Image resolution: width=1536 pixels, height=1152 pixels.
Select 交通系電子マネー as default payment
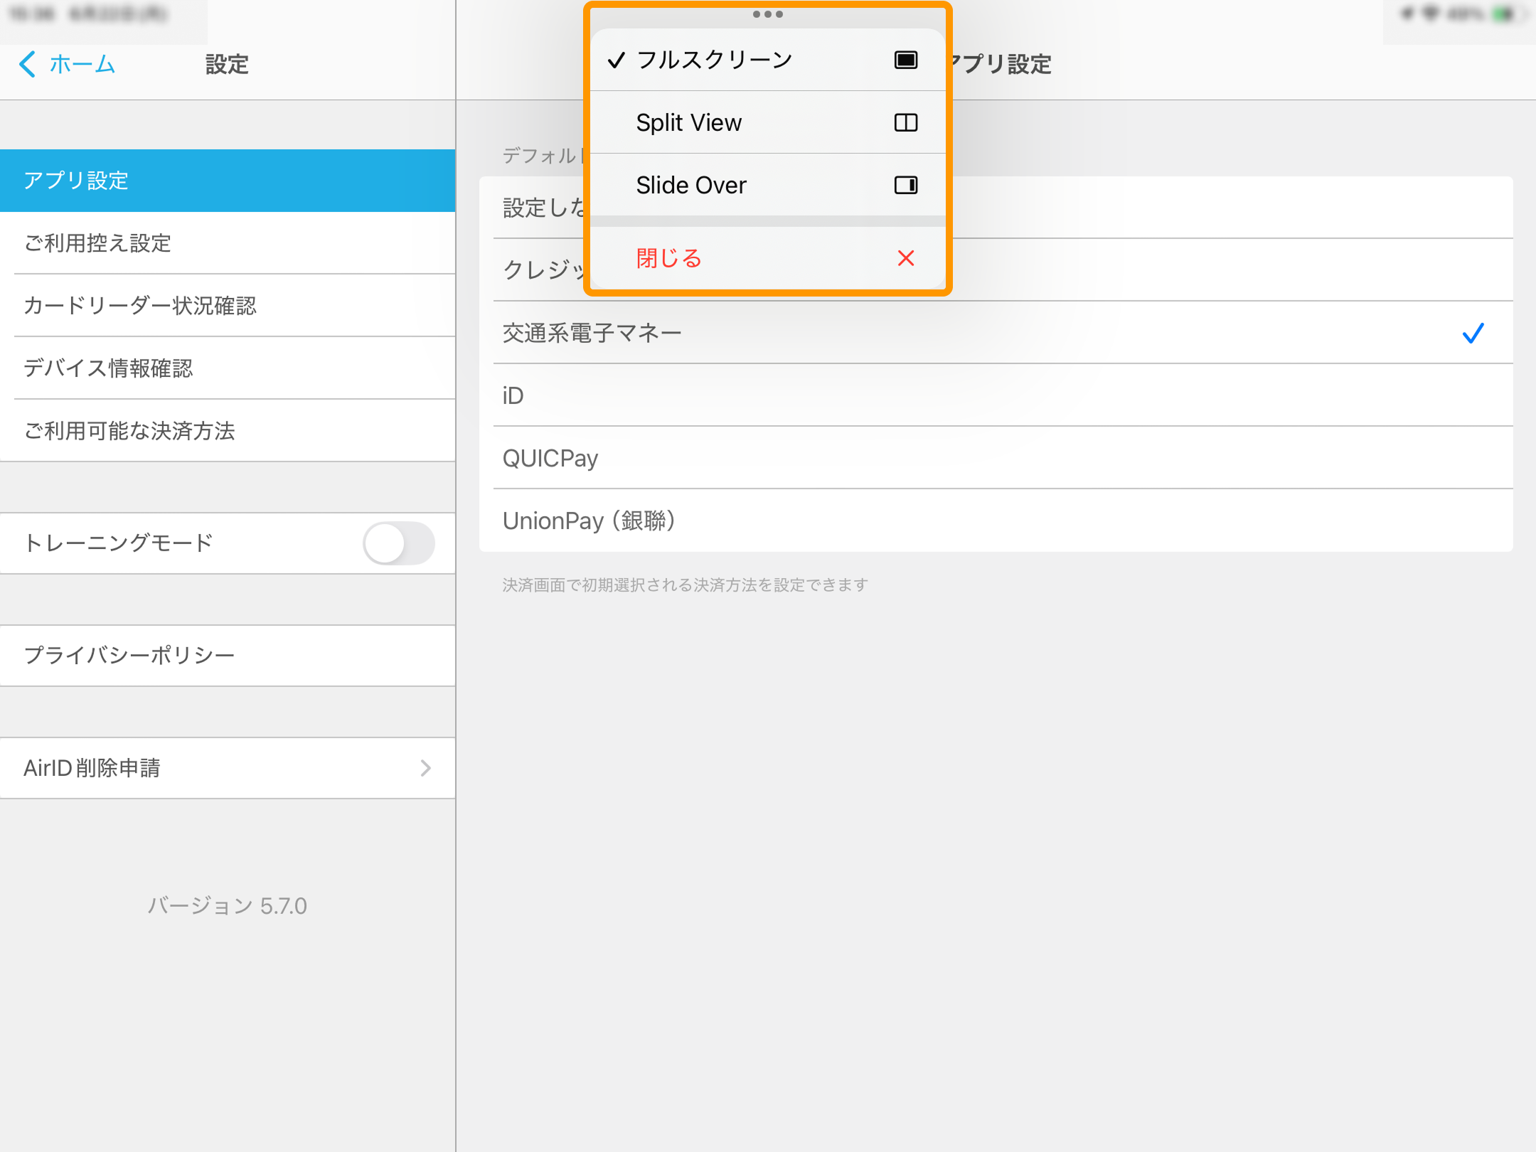[x=996, y=333]
